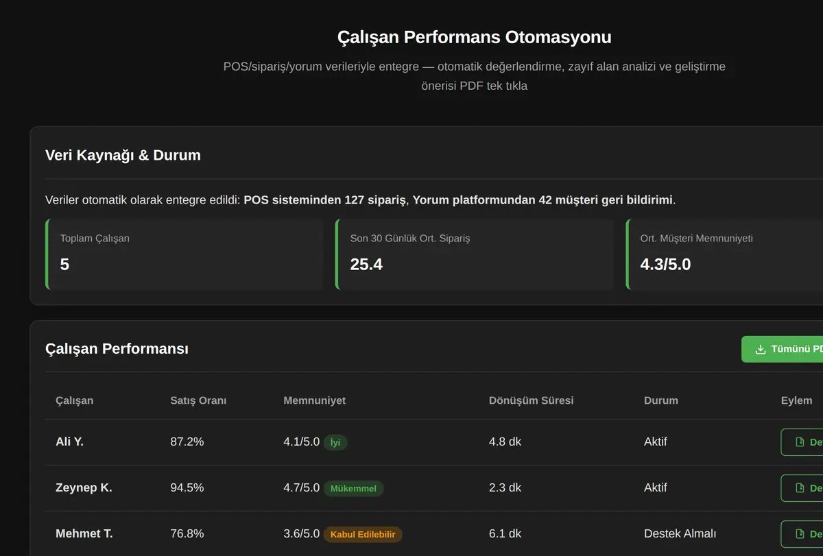This screenshot has width=823, height=556.
Task: Click the 4.7/5.0 satisfaction score
Action: click(301, 488)
